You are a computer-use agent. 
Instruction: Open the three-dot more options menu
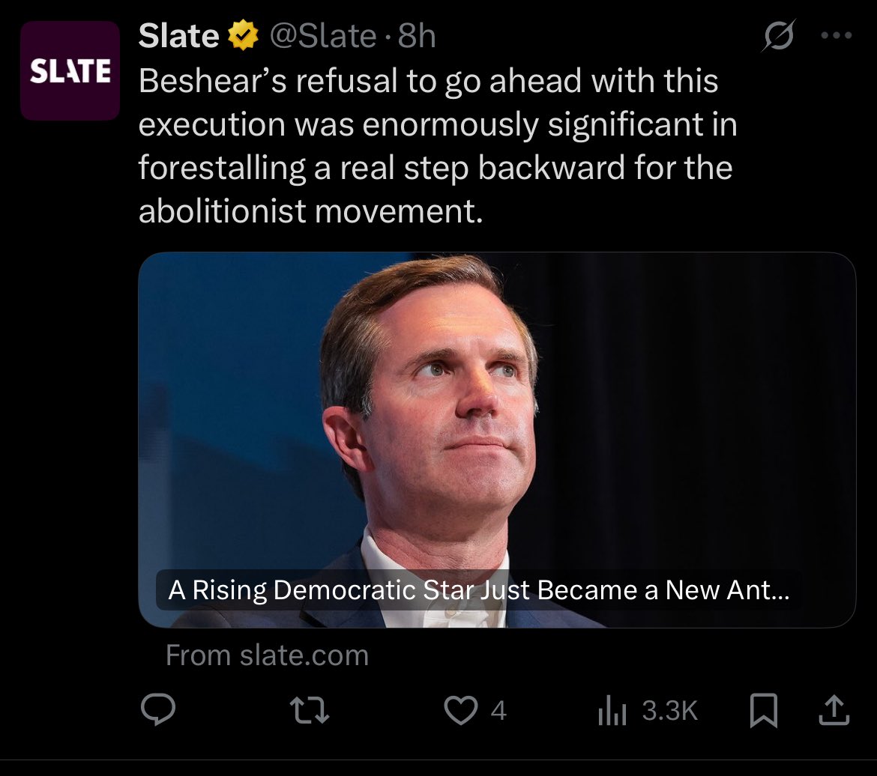[837, 35]
